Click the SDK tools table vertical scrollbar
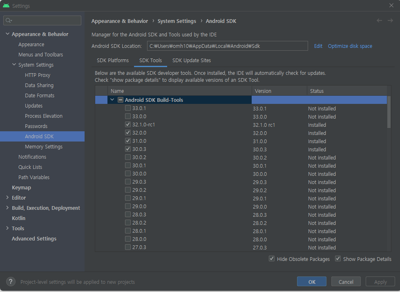The height and width of the screenshot is (292, 400). (389, 112)
